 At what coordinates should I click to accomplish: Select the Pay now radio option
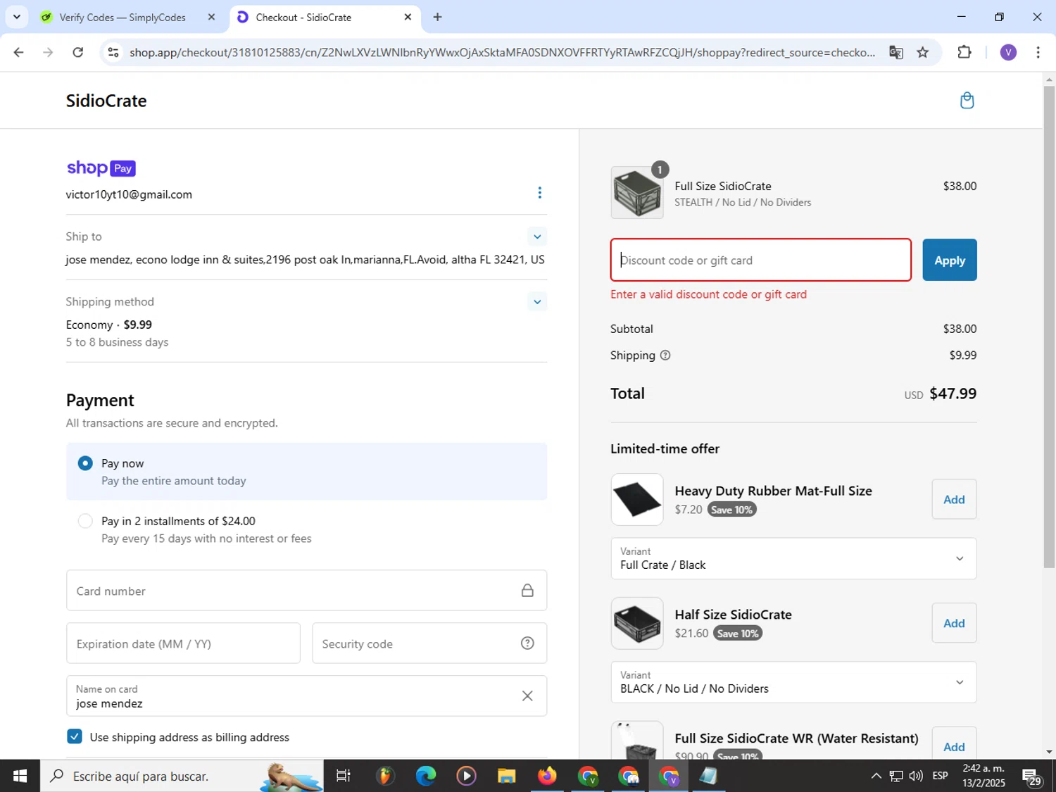point(85,463)
